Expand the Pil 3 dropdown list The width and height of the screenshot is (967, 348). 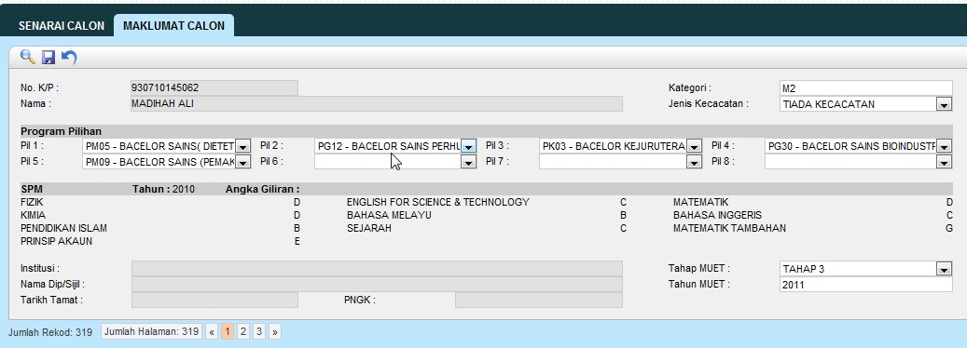(x=695, y=146)
